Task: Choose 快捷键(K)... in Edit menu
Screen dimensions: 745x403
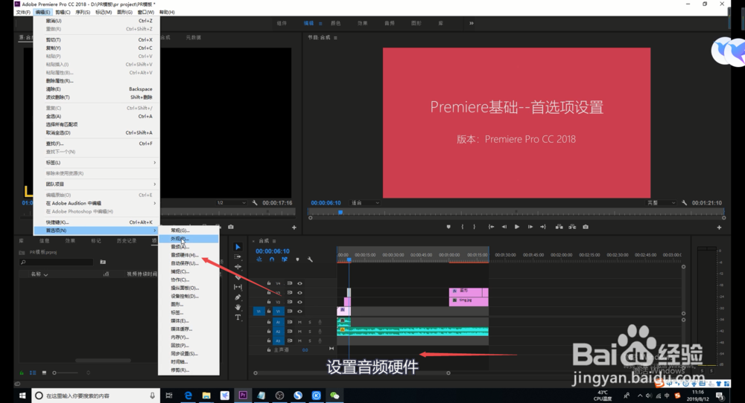Action: 96,222
